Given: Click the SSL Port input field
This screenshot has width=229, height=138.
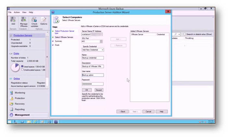Looking at the screenshot, I should coord(91,41).
